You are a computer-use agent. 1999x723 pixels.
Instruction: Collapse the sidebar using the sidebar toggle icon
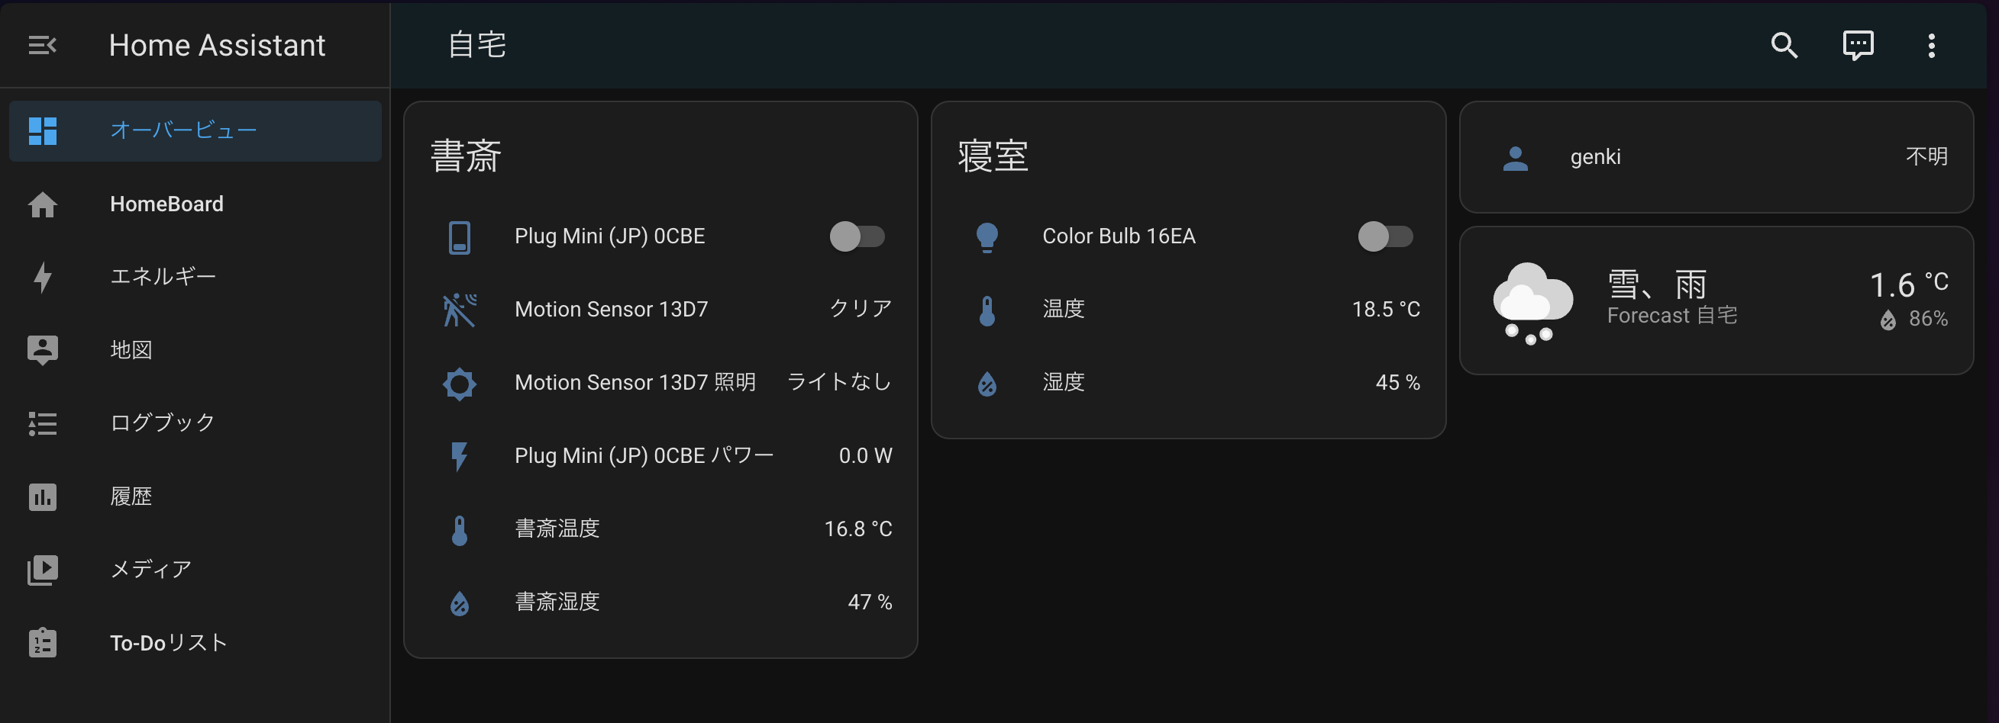click(42, 45)
